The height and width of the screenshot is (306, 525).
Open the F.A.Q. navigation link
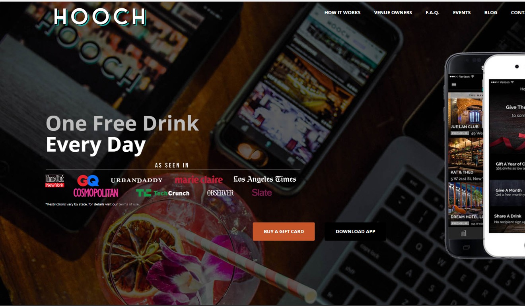point(432,13)
